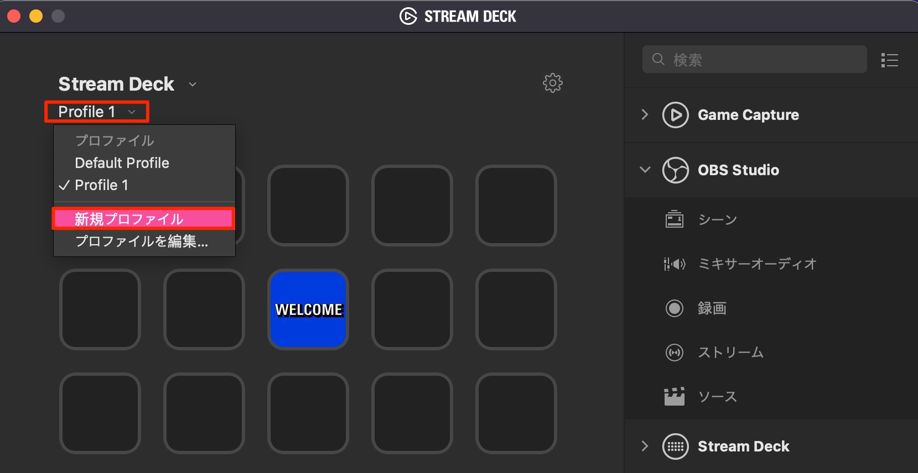Click the ソース action label
This screenshot has height=473, width=918.
pyautogui.click(x=717, y=397)
